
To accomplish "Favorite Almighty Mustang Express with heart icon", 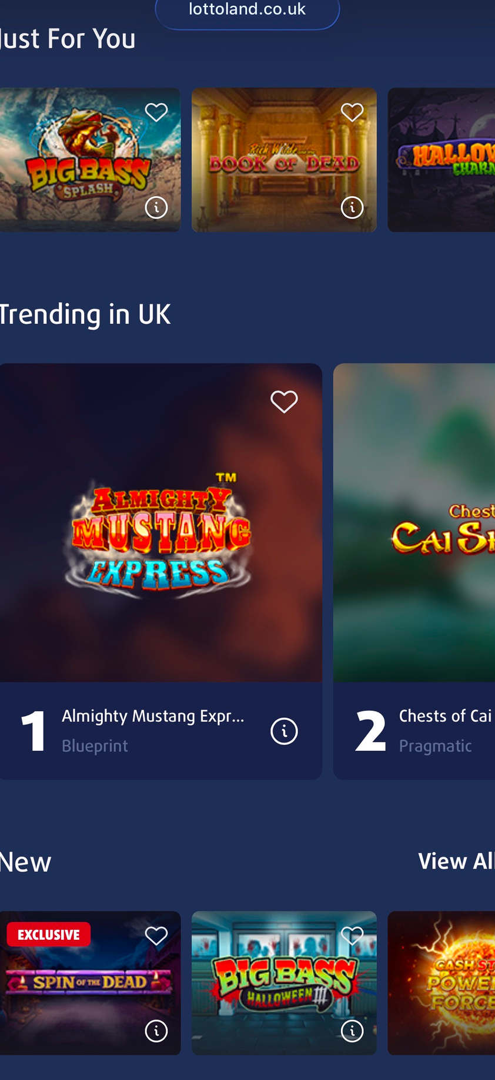I will click(x=284, y=402).
